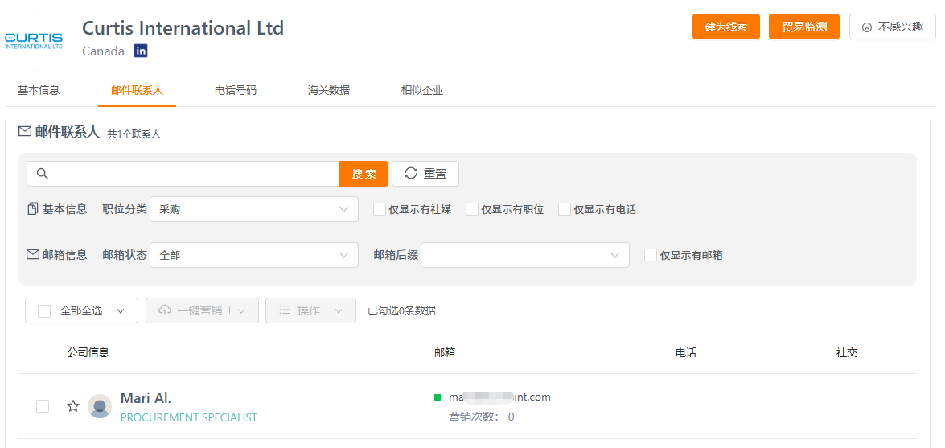Go to the 海关数据 tab
Viewport: 945px width, 448px height.
328,90
